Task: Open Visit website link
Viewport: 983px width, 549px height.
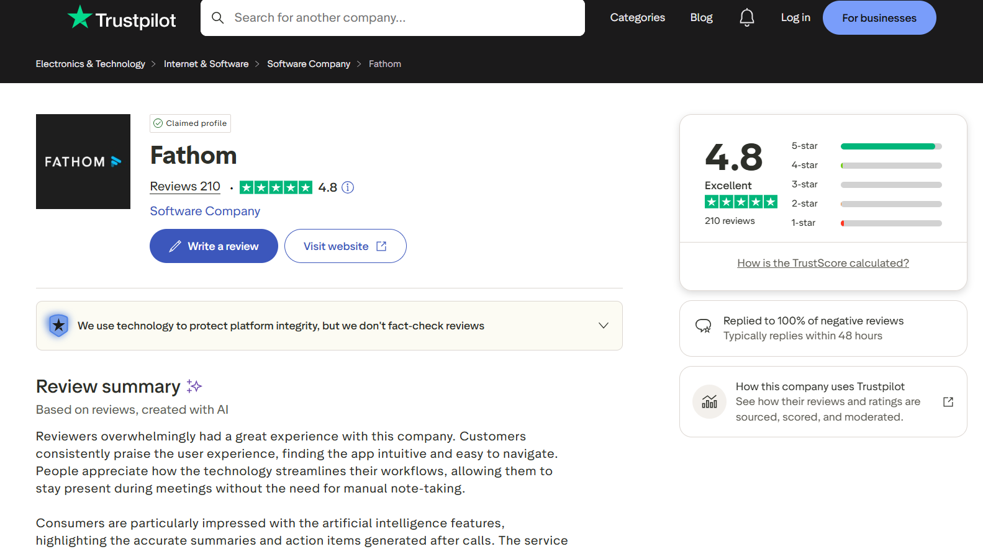Action: pos(345,246)
